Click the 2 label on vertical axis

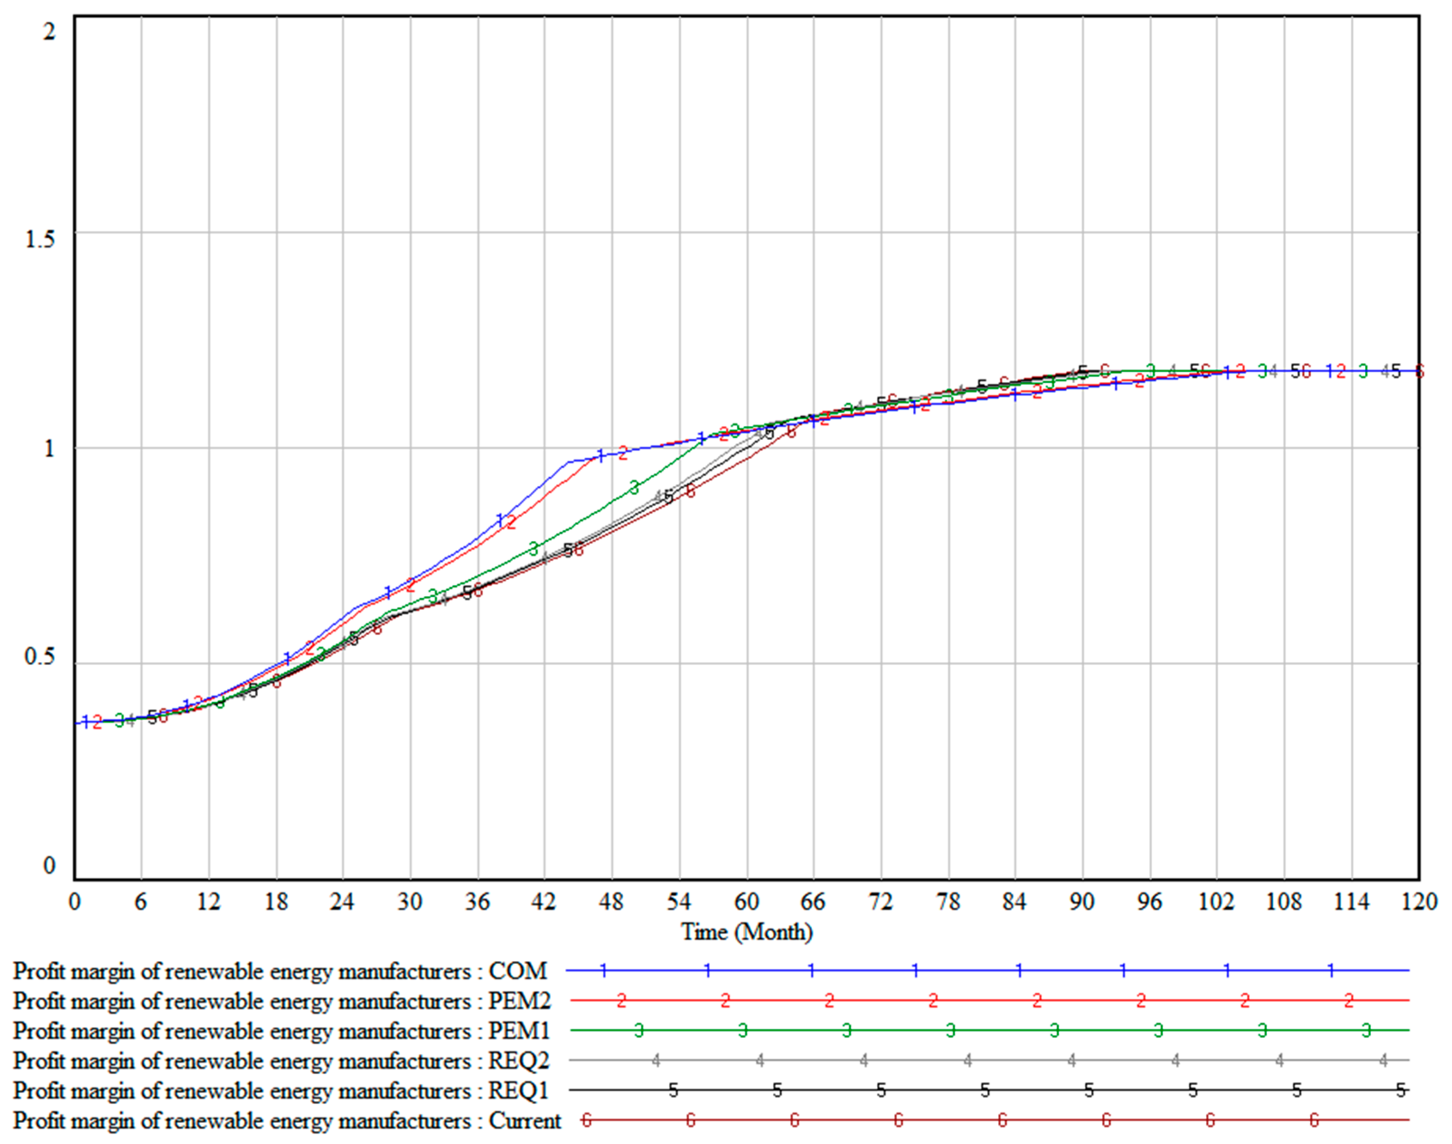pyautogui.click(x=49, y=31)
